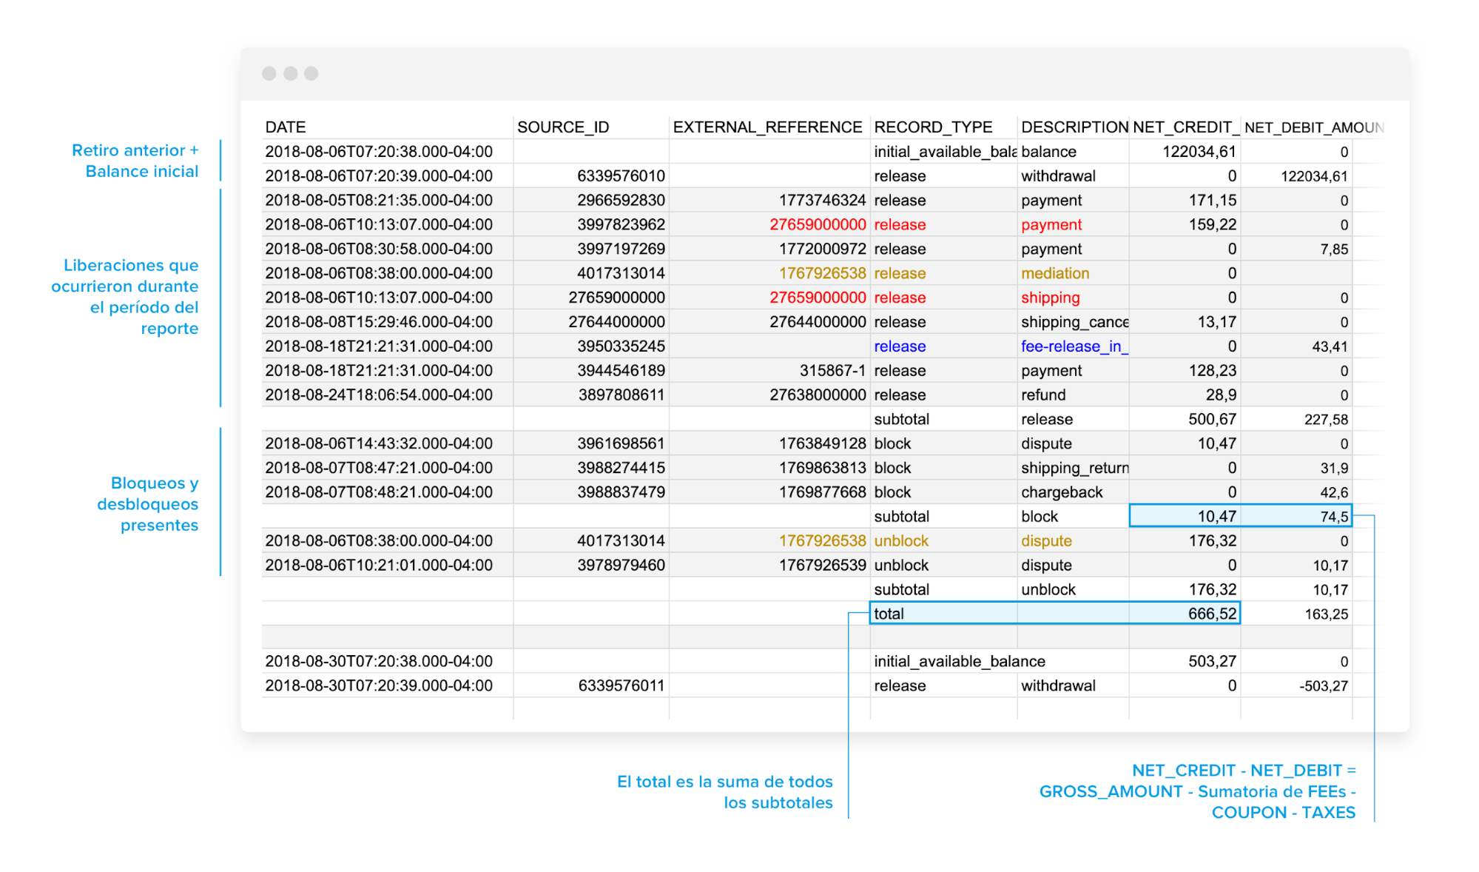Click the 'shipping_return' description cell
Viewport: 1479px width, 872px height.
1073,469
